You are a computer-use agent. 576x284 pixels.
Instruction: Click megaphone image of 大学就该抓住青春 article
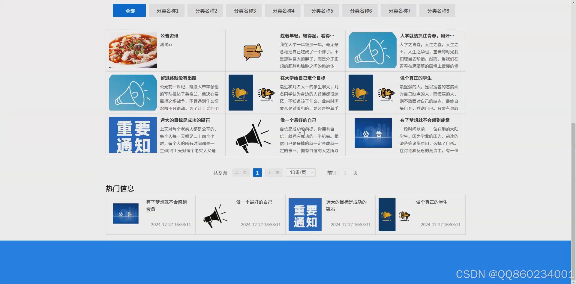pyautogui.click(x=373, y=50)
